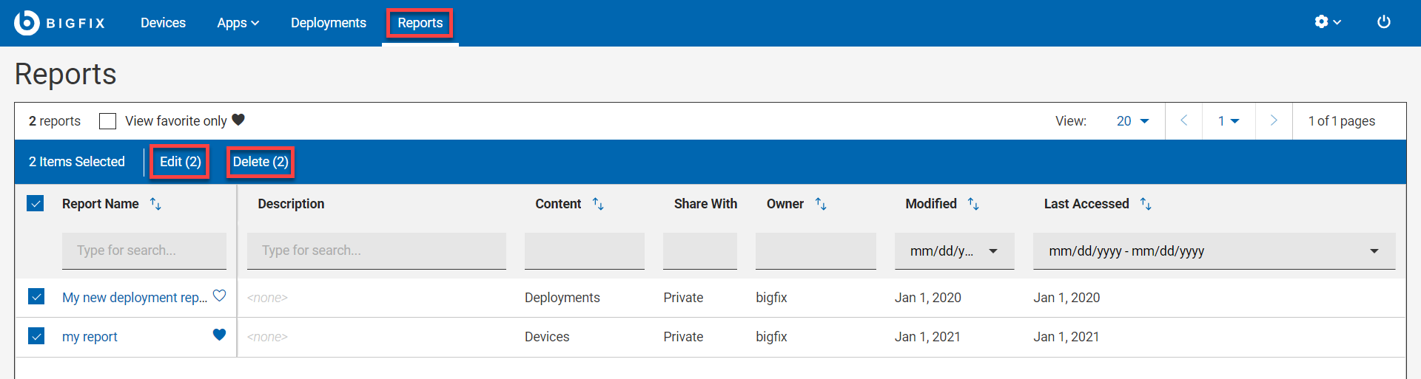Unfavorite the my report heart icon

(x=219, y=335)
